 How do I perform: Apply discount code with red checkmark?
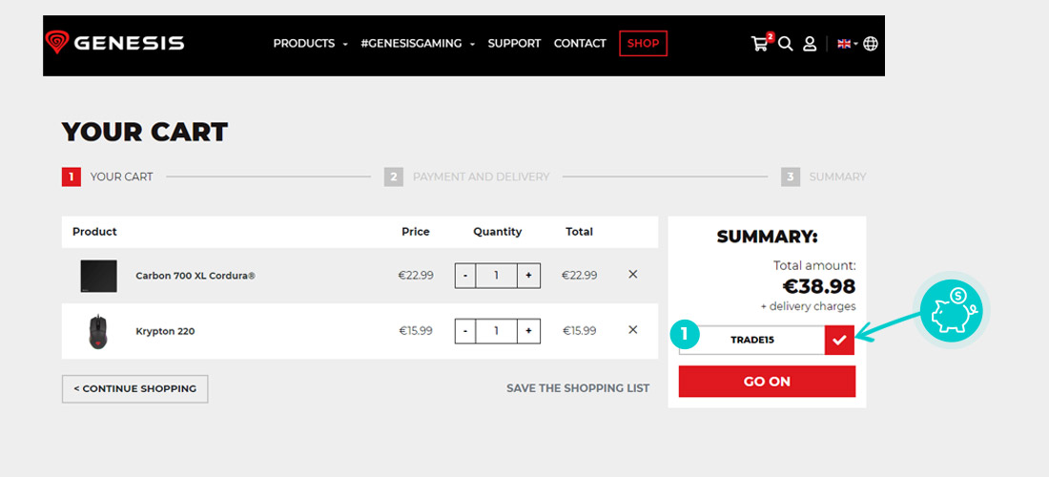tap(839, 340)
